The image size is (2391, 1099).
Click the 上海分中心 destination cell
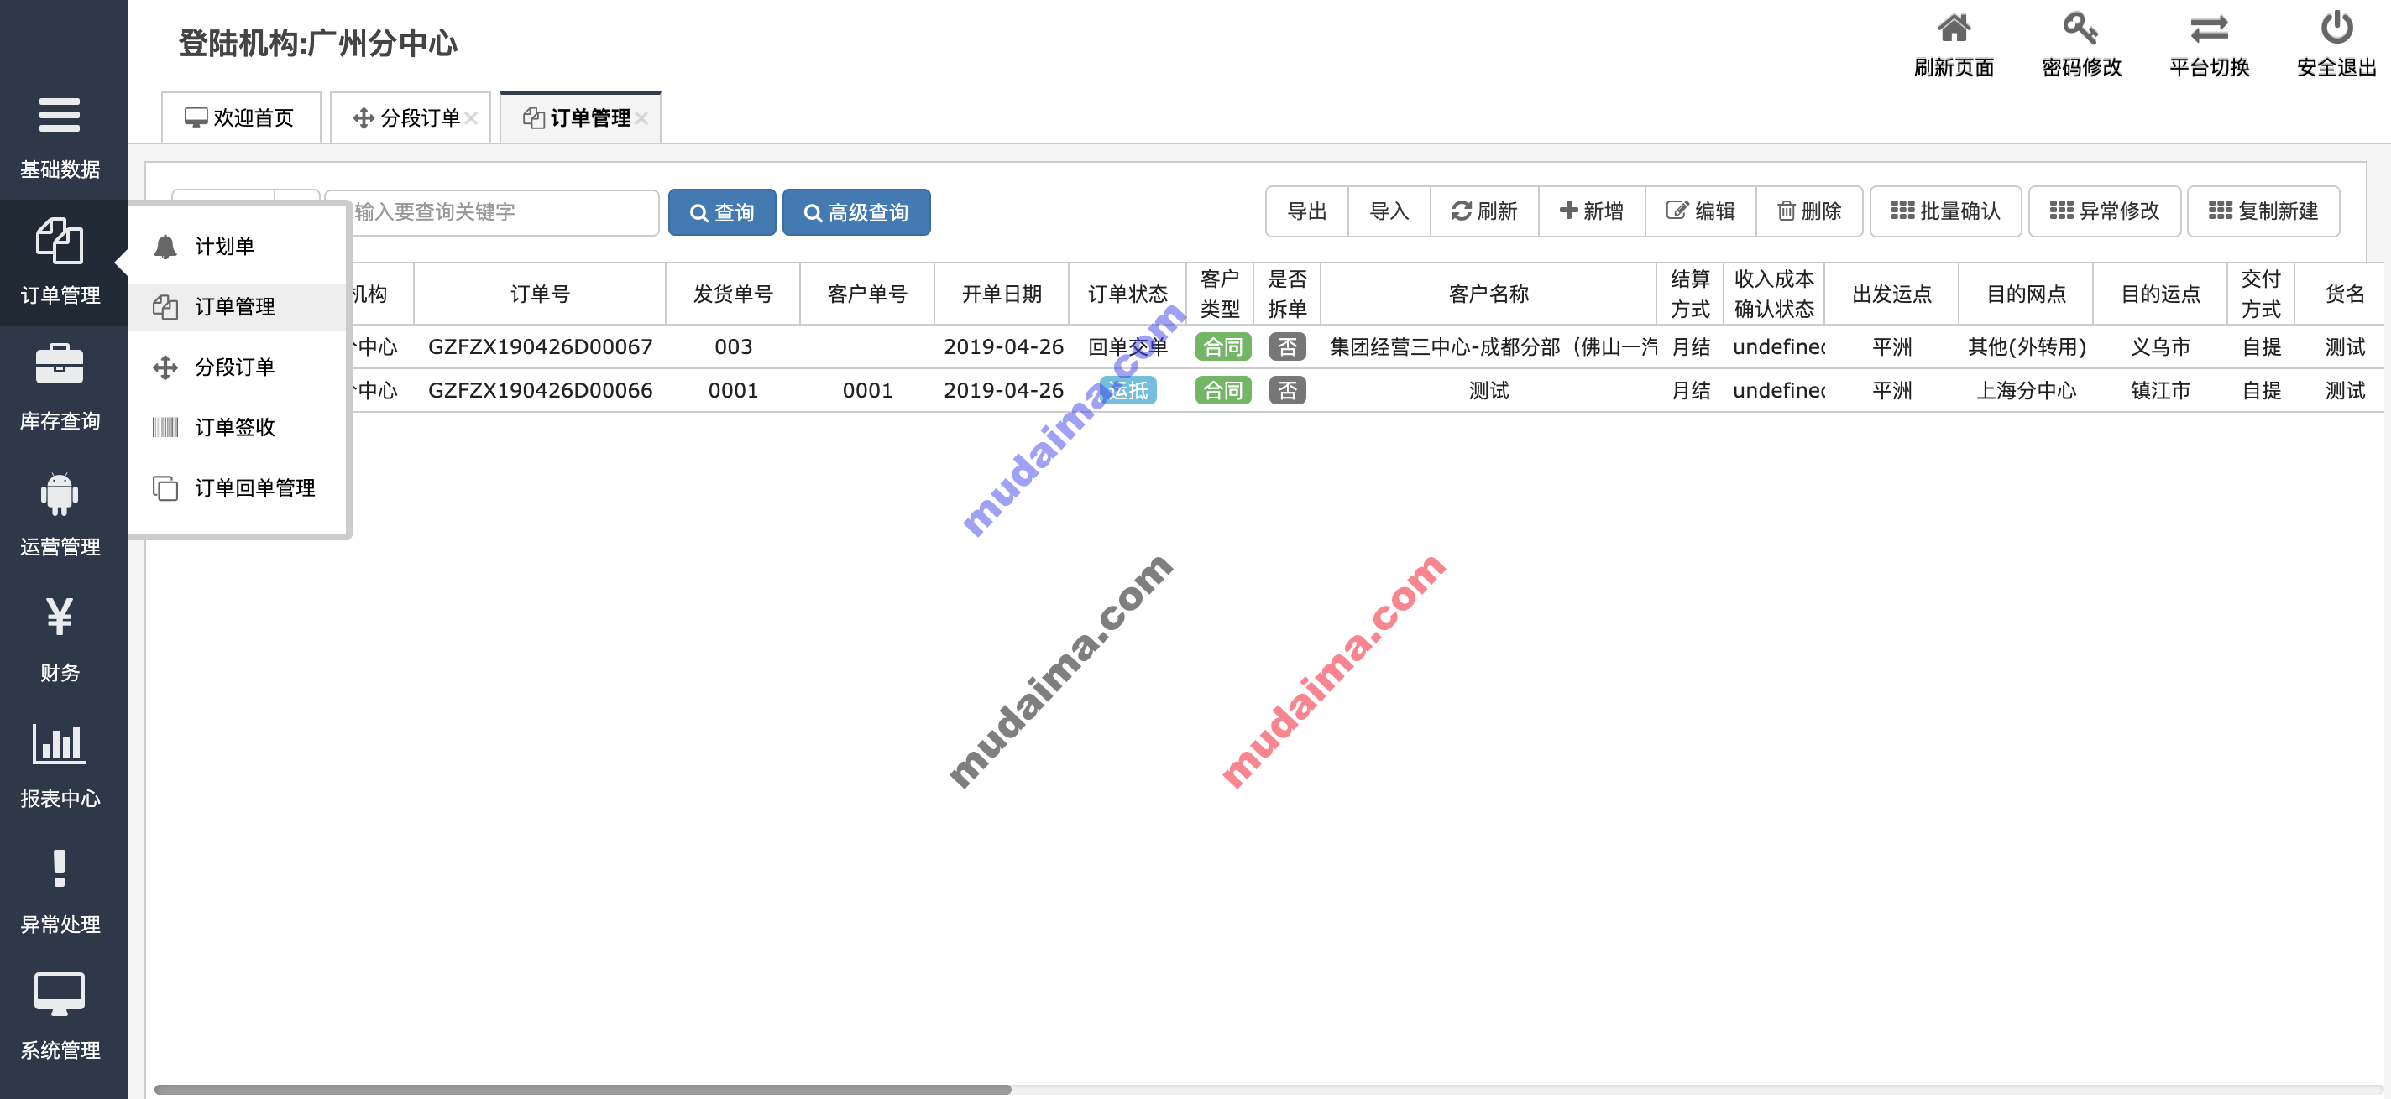coord(2027,390)
